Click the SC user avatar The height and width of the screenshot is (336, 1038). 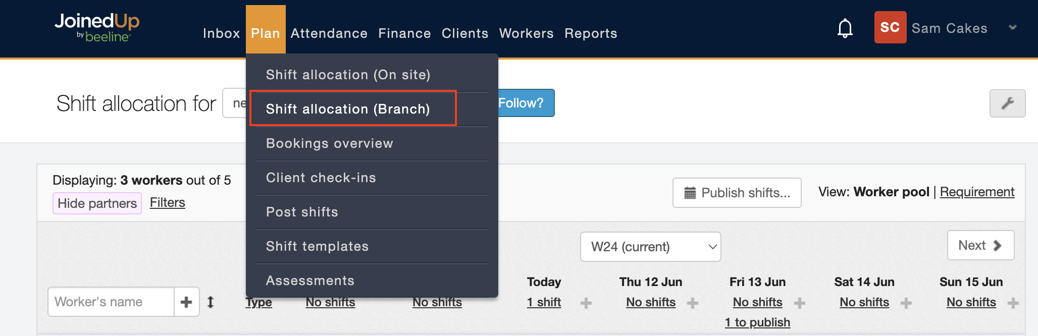tap(890, 27)
